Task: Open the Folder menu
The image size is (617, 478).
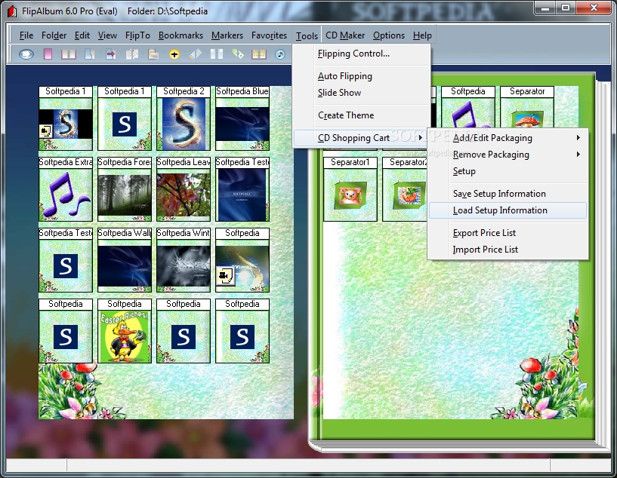Action: coord(54,35)
